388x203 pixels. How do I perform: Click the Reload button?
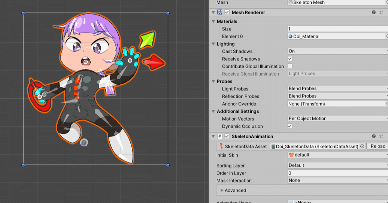pyautogui.click(x=378, y=146)
